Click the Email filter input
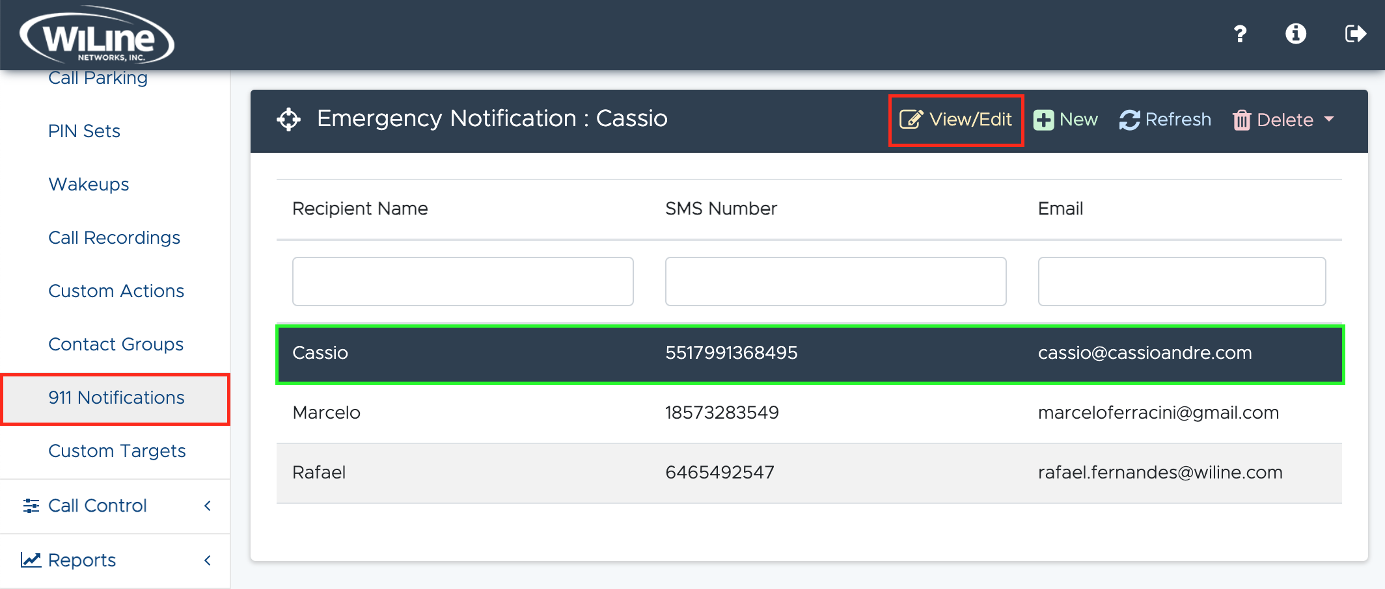The height and width of the screenshot is (589, 1385). pos(1181,281)
